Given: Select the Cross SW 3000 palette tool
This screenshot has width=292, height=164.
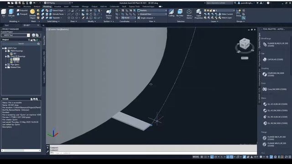Looking at the screenshot, I should pos(275,89).
